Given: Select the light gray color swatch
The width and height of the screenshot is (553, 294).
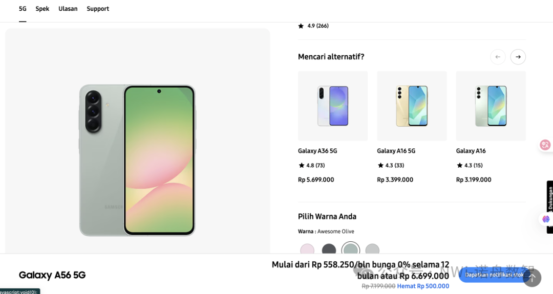Looking at the screenshot, I should [372, 250].
